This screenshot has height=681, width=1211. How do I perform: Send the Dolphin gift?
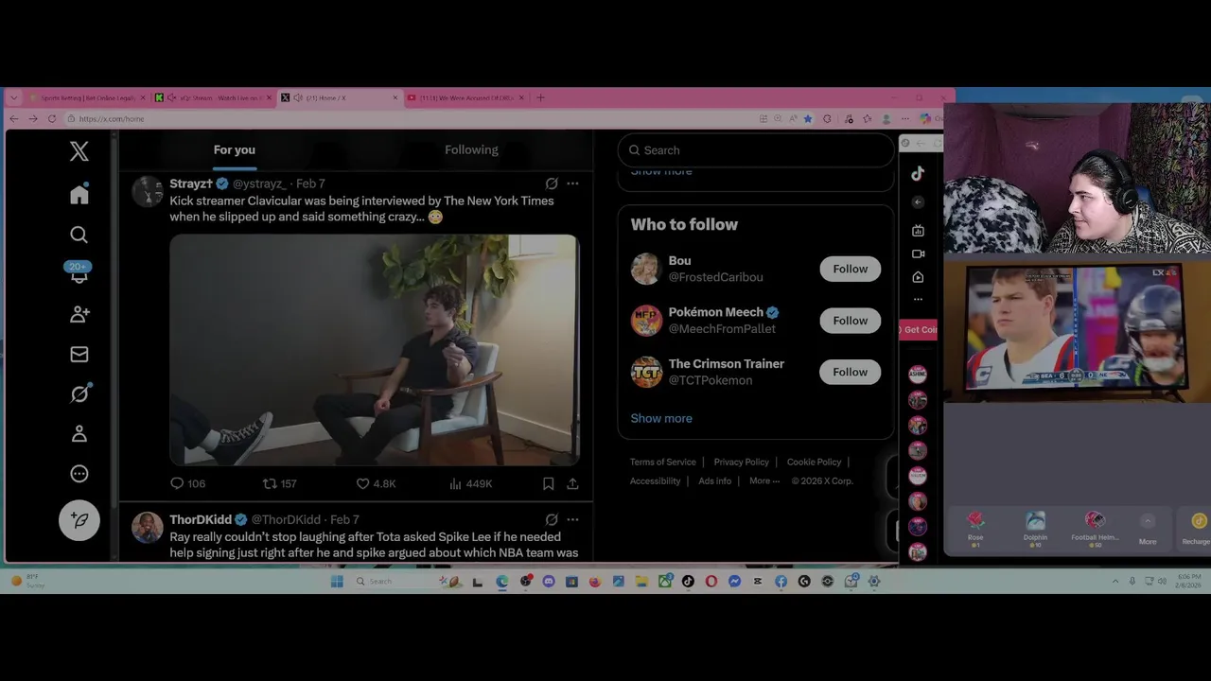[x=1035, y=527]
